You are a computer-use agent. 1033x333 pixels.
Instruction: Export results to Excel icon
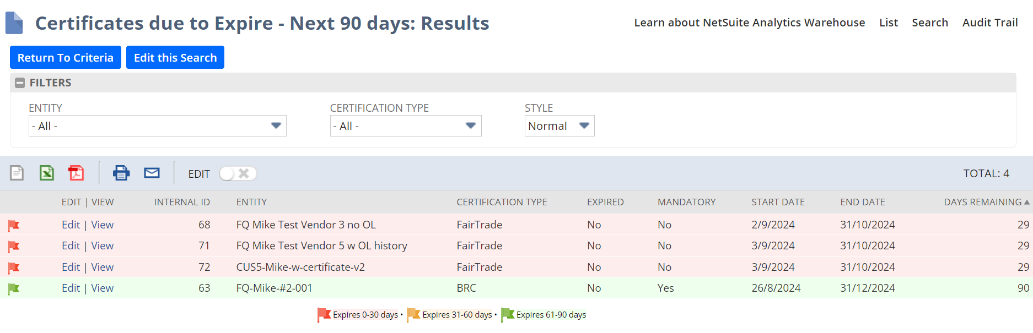coord(47,173)
